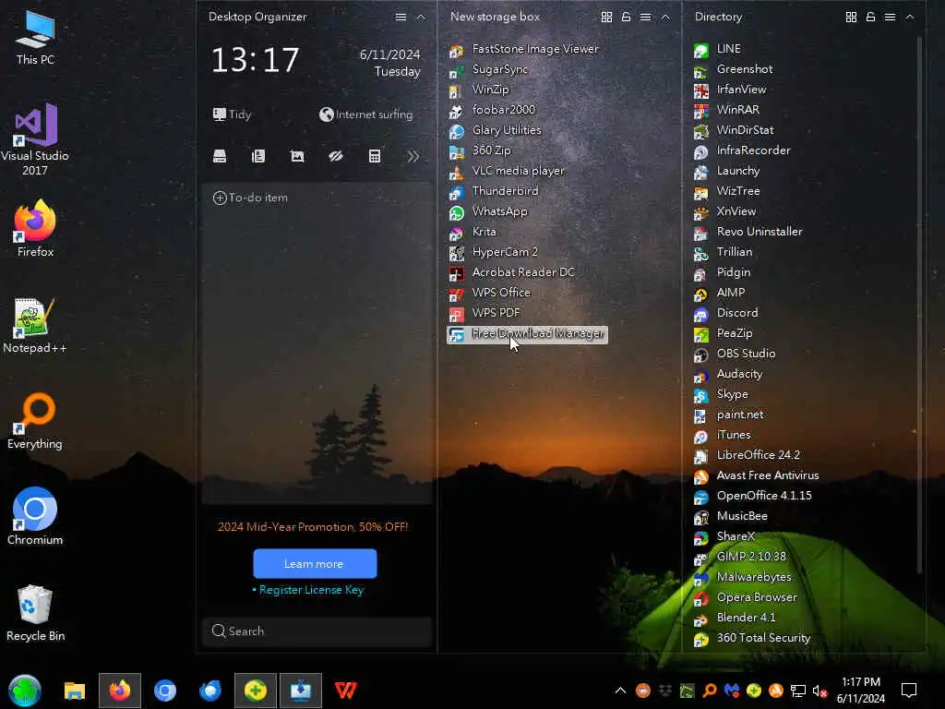Launch VLC media player shortcut
Image resolution: width=945 pixels, height=709 pixels.
point(507,171)
